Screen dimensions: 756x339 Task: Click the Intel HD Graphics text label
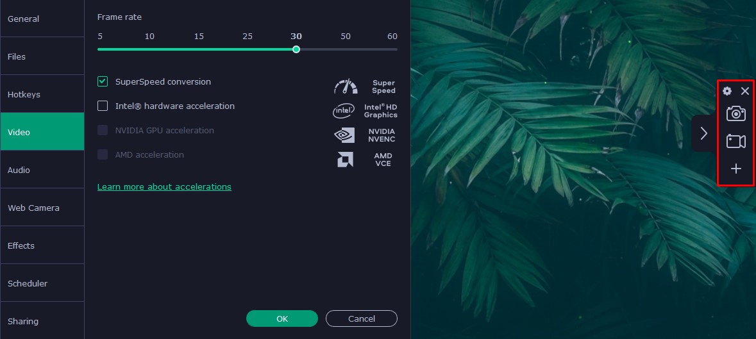pos(381,111)
